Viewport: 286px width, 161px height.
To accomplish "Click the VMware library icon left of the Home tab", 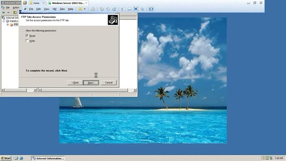I will pyautogui.click(x=25, y=3).
